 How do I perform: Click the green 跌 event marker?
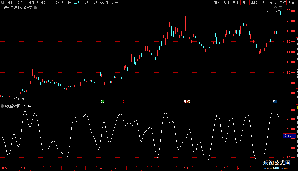tap(103, 102)
